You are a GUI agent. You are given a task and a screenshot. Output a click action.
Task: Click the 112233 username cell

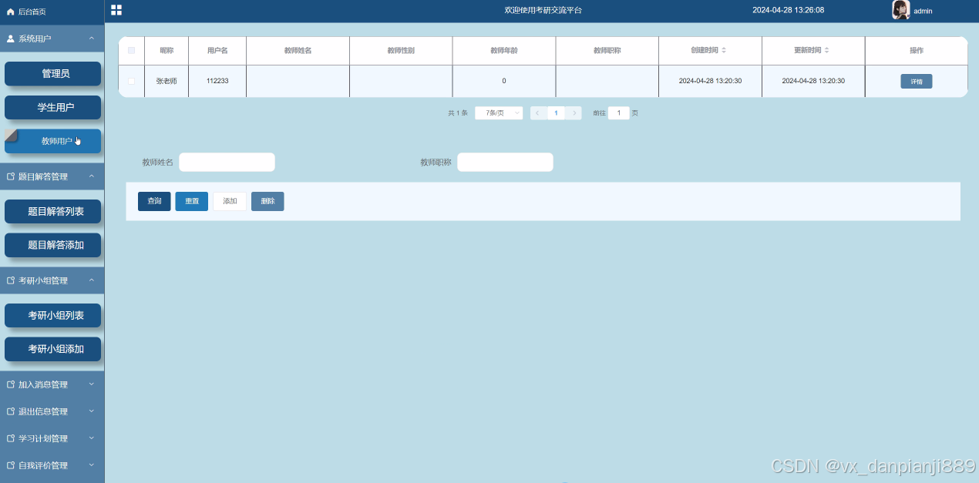pos(217,81)
